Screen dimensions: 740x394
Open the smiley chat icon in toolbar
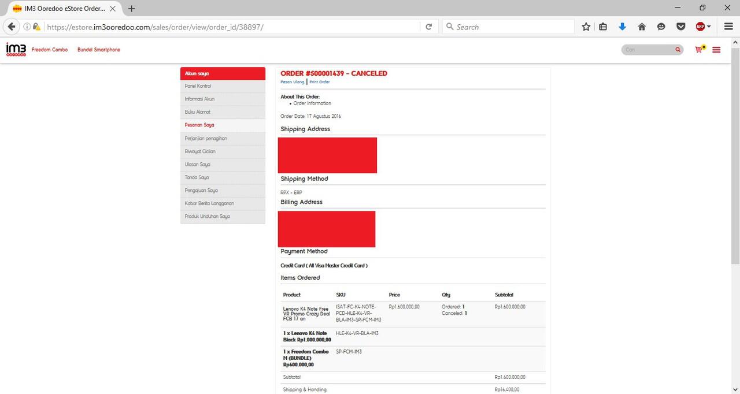point(661,27)
